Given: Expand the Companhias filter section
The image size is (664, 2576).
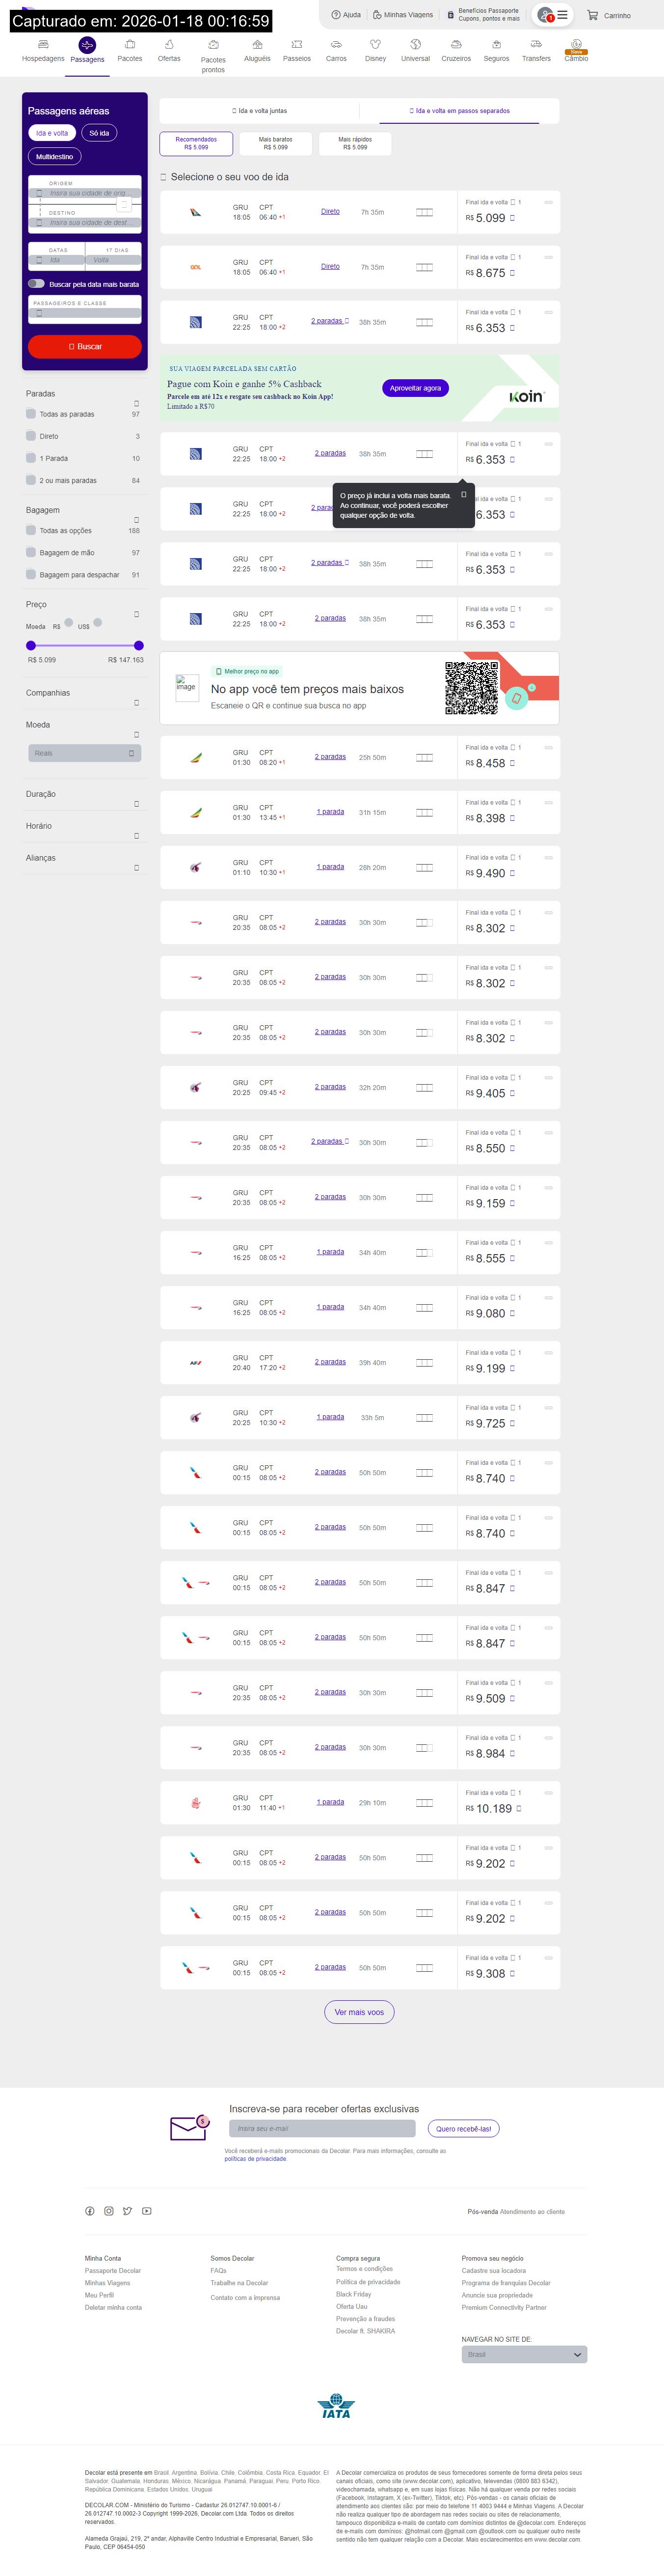Looking at the screenshot, I should point(137,703).
